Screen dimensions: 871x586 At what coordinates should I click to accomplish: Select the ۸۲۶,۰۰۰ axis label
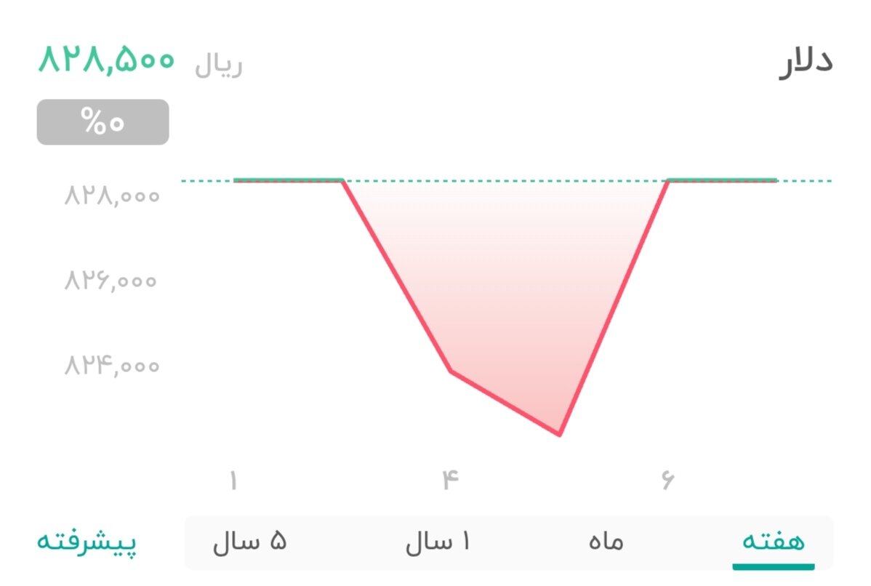(x=110, y=280)
